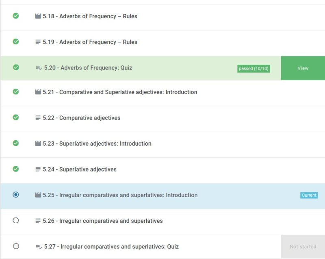This screenshot has width=325, height=259.
Task: Click video icon beside 5.23 Superlative adjectives
Action: point(38,144)
